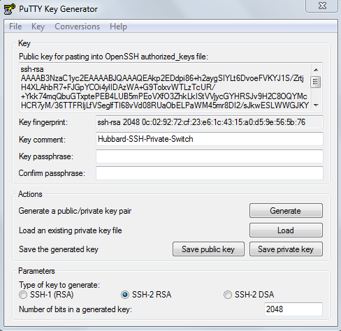
Task: Click the public key scrollbar thumb
Action: [316, 82]
